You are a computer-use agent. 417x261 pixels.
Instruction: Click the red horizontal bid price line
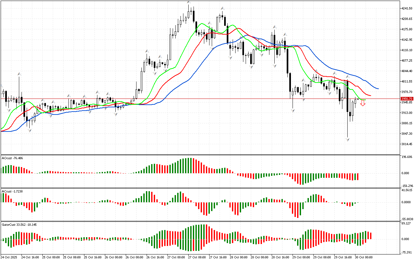coord(195,99)
